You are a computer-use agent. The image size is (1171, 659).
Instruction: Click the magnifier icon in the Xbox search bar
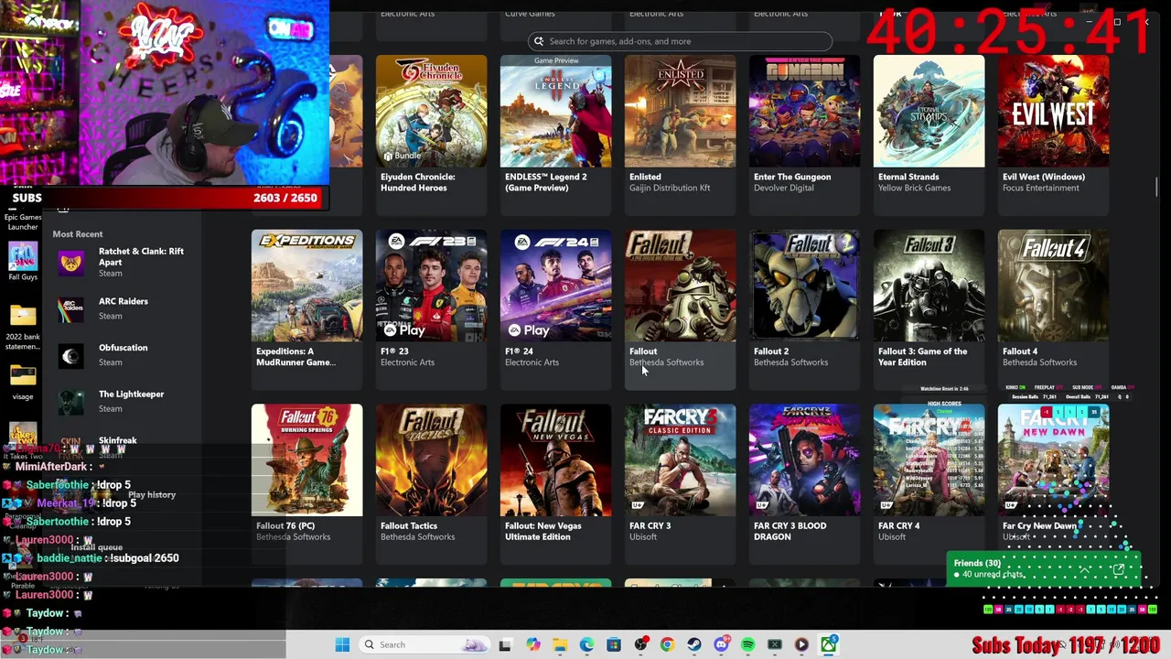tap(539, 41)
